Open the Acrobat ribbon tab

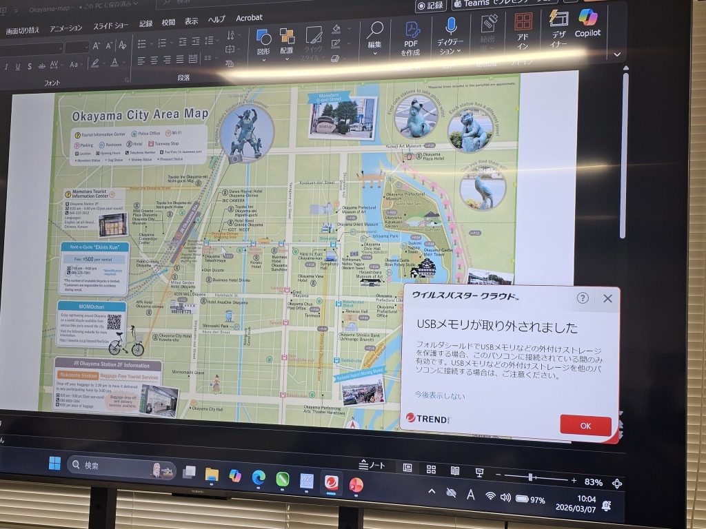pos(249,18)
